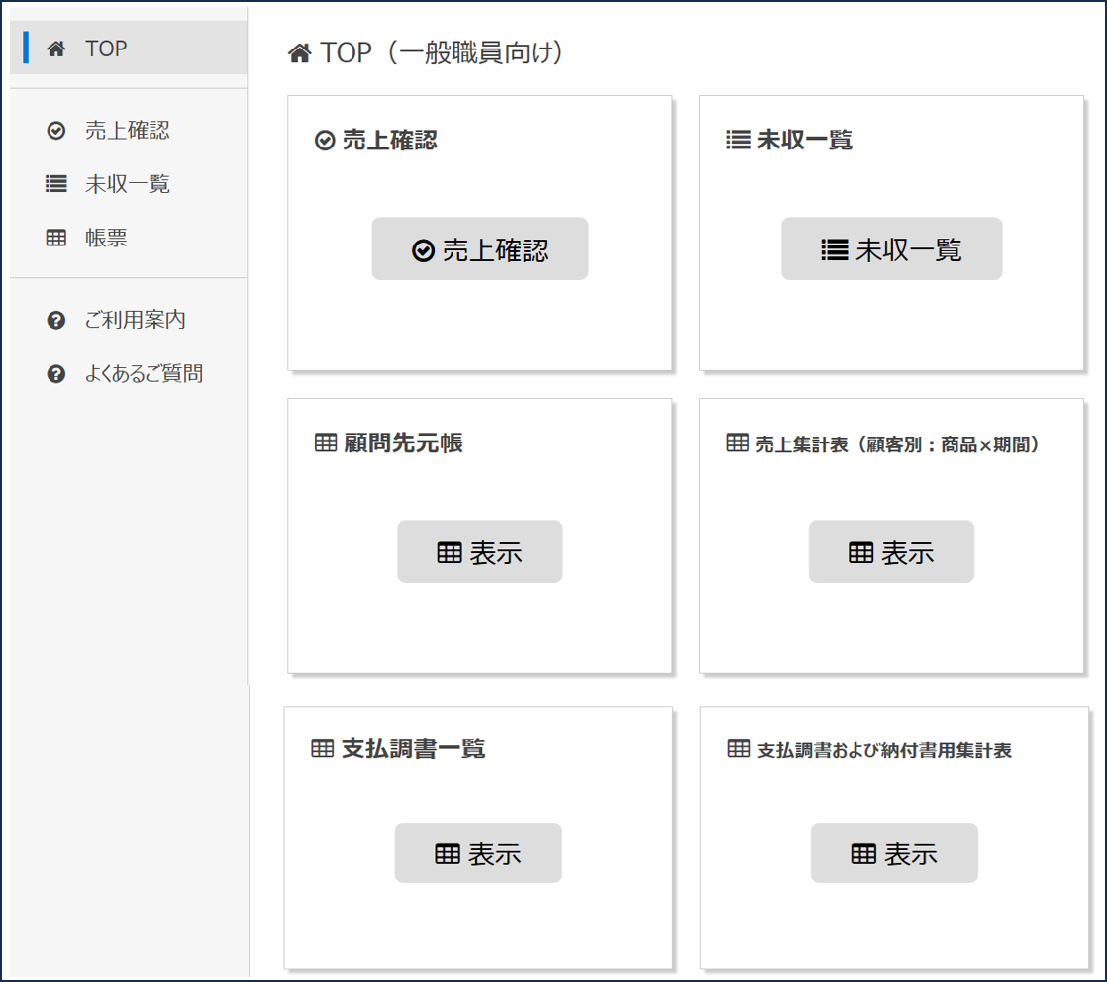Open 未収一覧 from the sidebar menu
Viewport: 1107px width, 982px height.
(127, 184)
